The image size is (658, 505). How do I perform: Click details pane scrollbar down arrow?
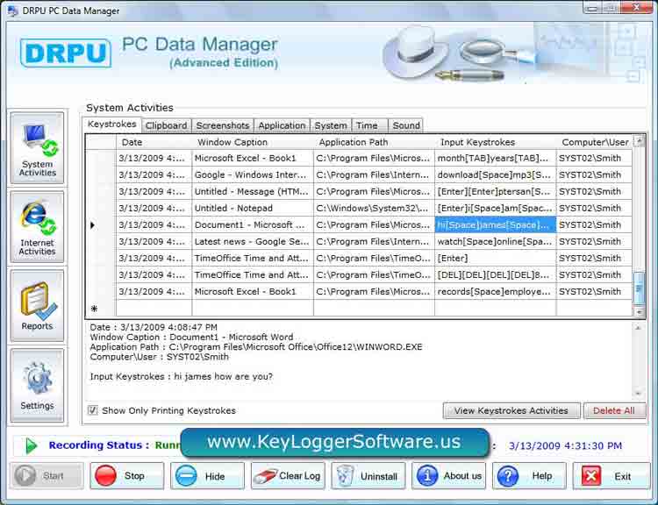pos(639,394)
